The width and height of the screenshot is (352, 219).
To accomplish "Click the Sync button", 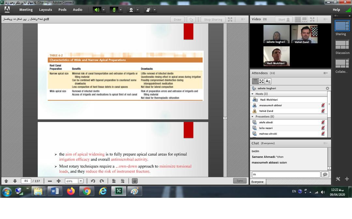I will (x=240, y=181).
